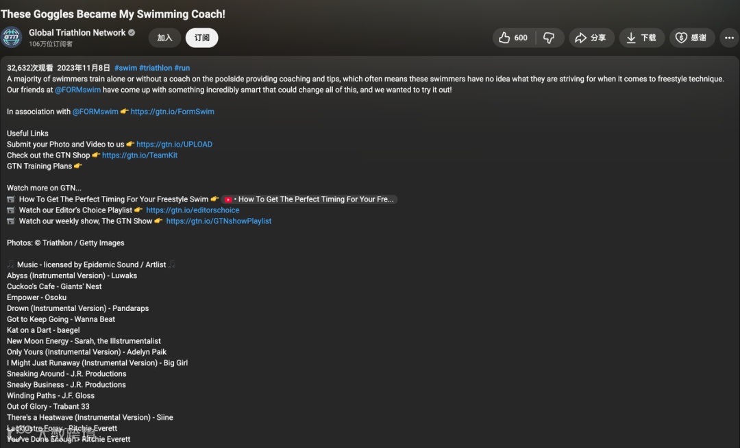The image size is (740, 448).
Task: Click 'Winding Paths - J.F. Gloss' track
Action: (x=51, y=395)
